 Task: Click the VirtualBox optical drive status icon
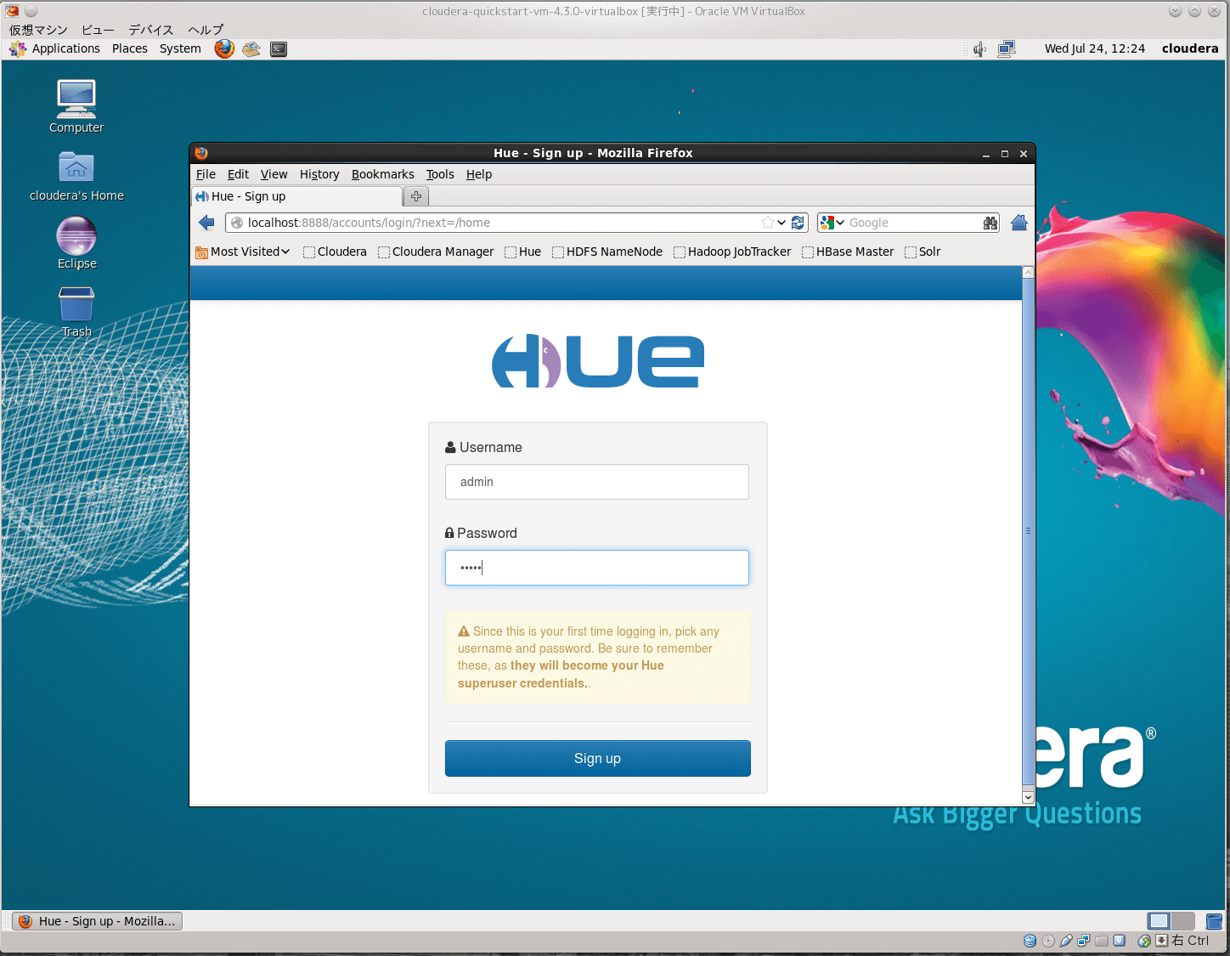pyautogui.click(x=1048, y=941)
